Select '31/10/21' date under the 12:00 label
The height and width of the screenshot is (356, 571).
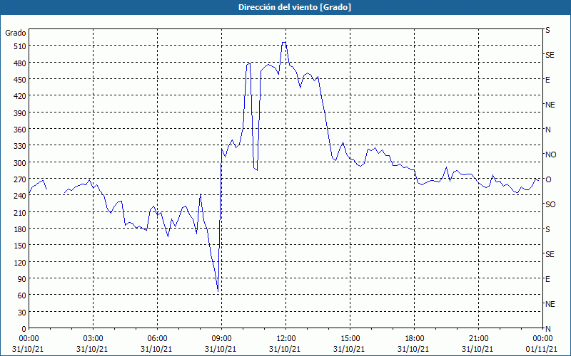285,349
